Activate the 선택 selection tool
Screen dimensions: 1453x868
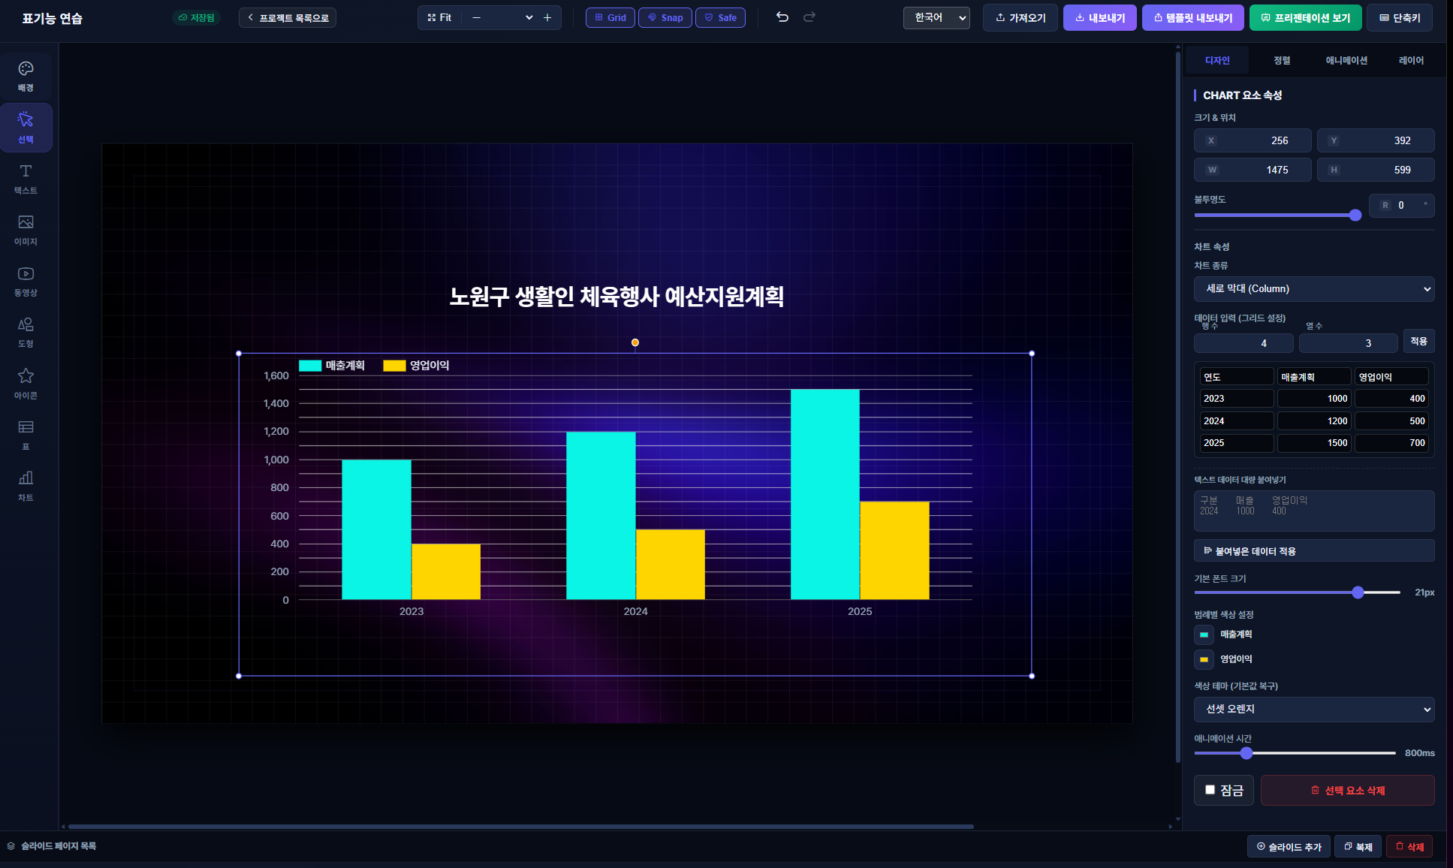pos(26,128)
